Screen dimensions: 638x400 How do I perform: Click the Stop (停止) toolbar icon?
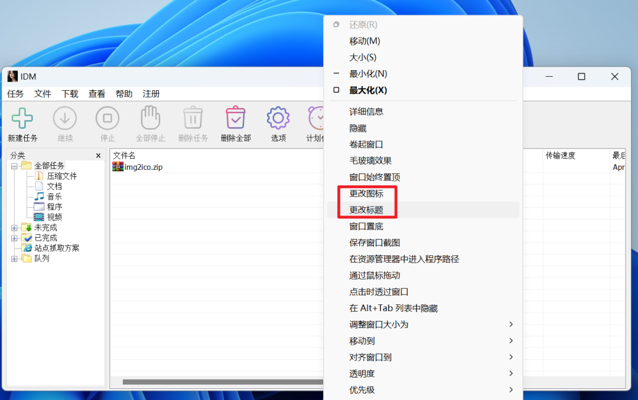pyautogui.click(x=108, y=119)
